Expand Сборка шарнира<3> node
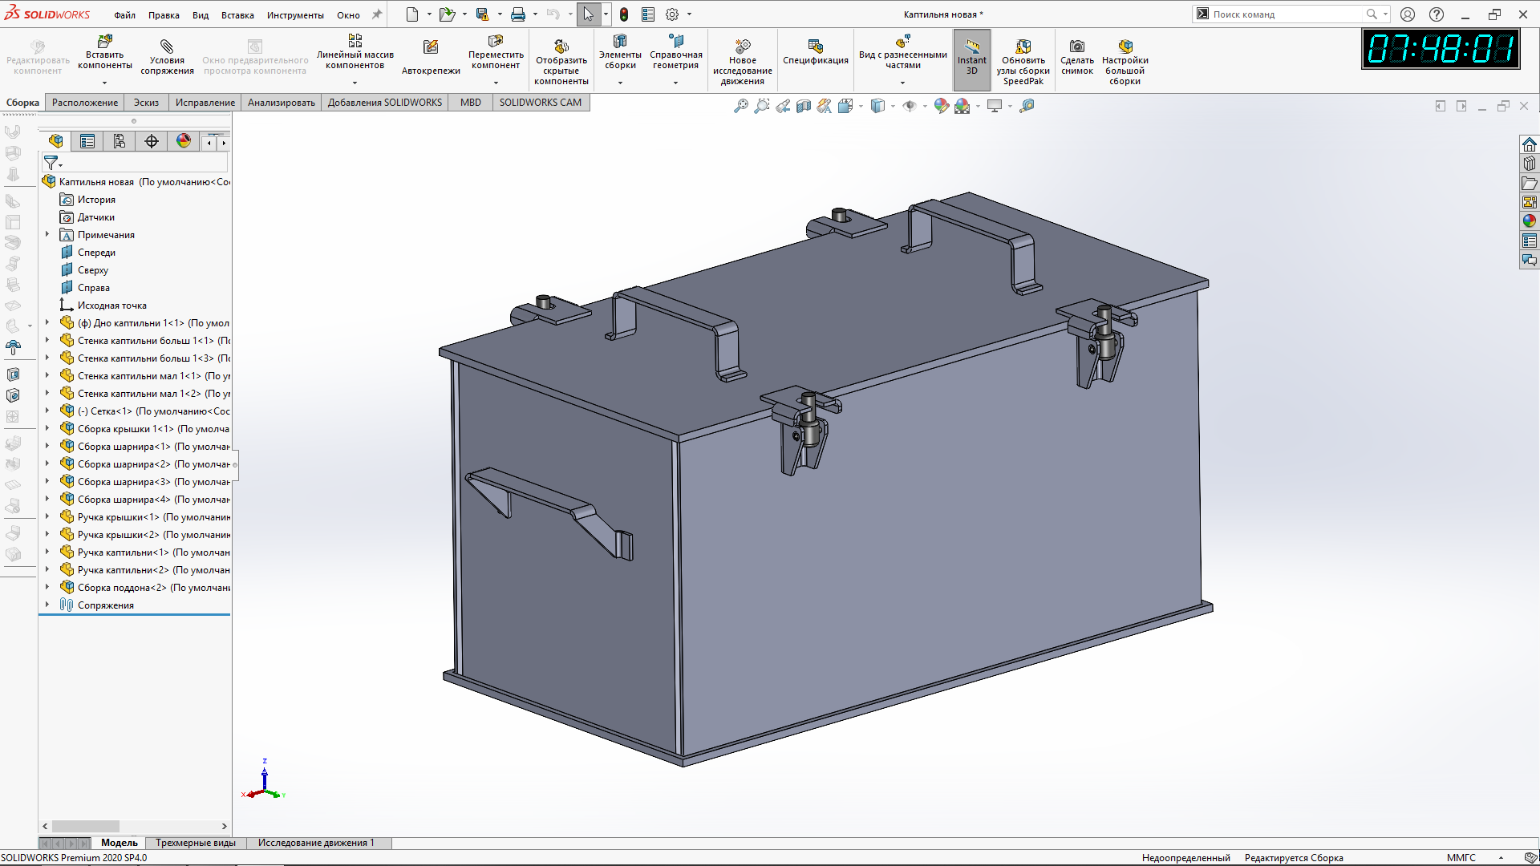The height and width of the screenshot is (866, 1540). pyautogui.click(x=47, y=481)
